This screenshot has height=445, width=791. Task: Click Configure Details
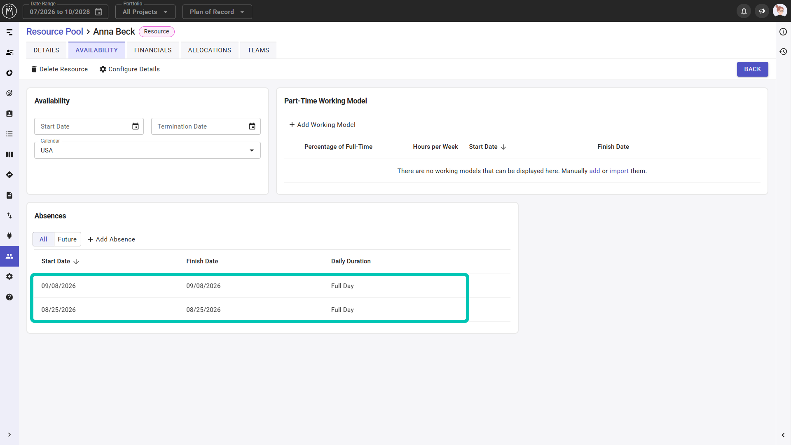coord(130,69)
